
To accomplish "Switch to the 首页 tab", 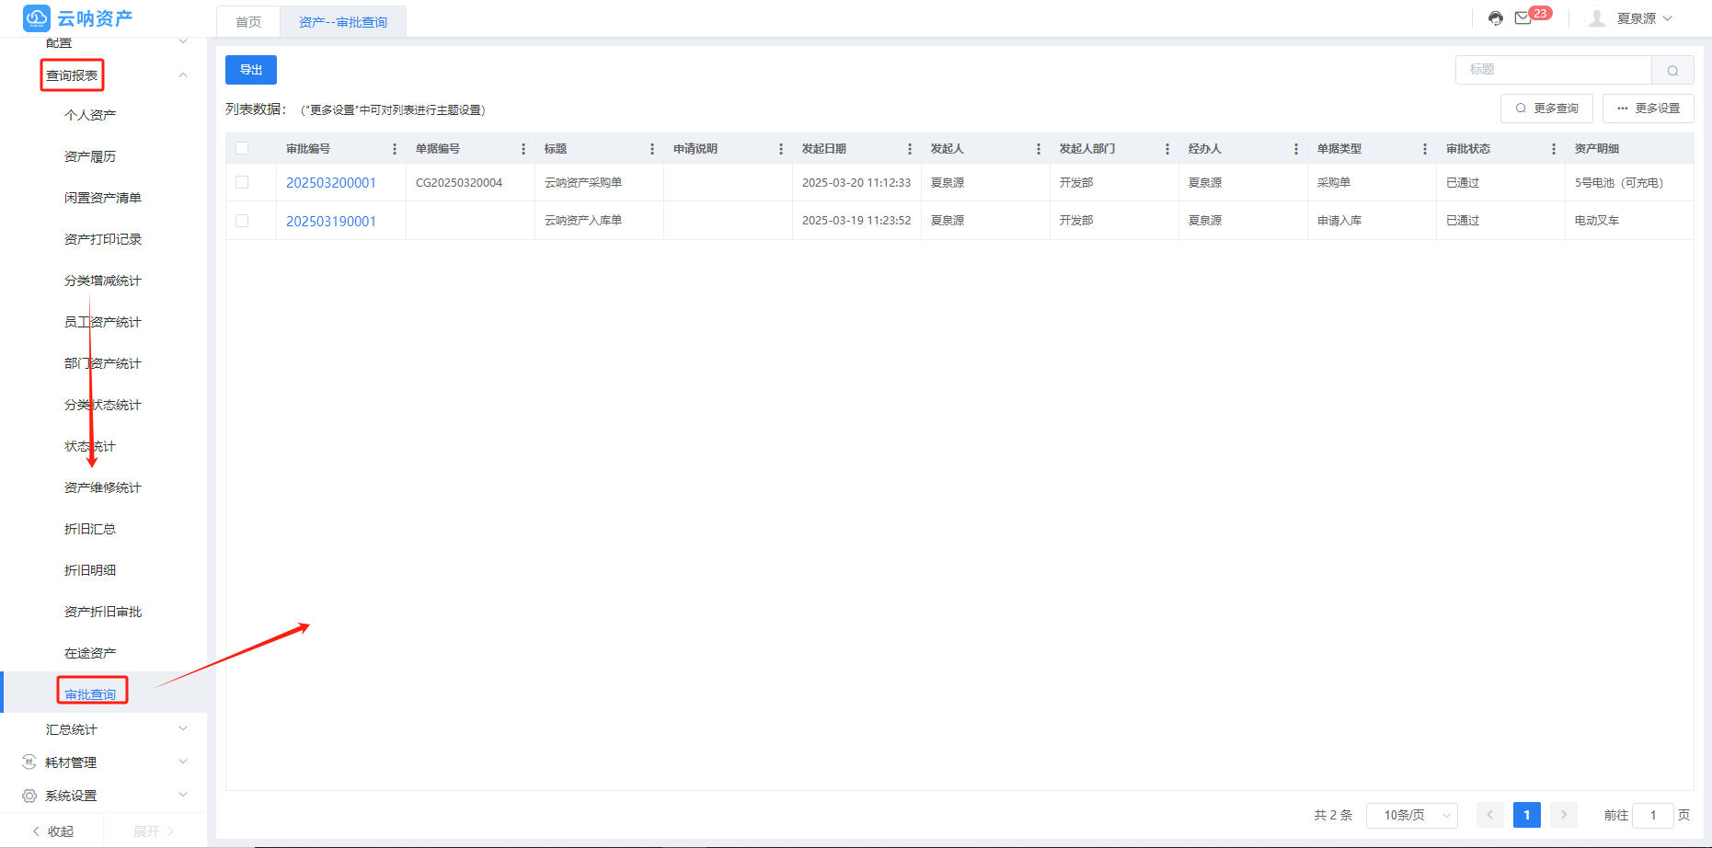I will tap(248, 22).
